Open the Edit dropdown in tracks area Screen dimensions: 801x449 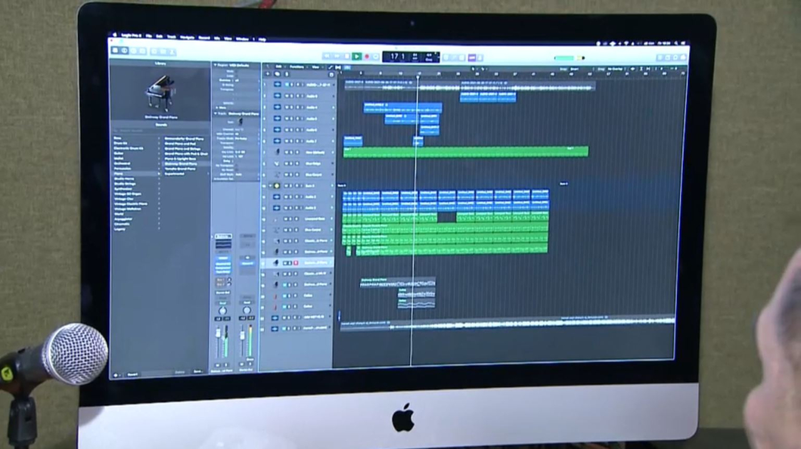280,66
